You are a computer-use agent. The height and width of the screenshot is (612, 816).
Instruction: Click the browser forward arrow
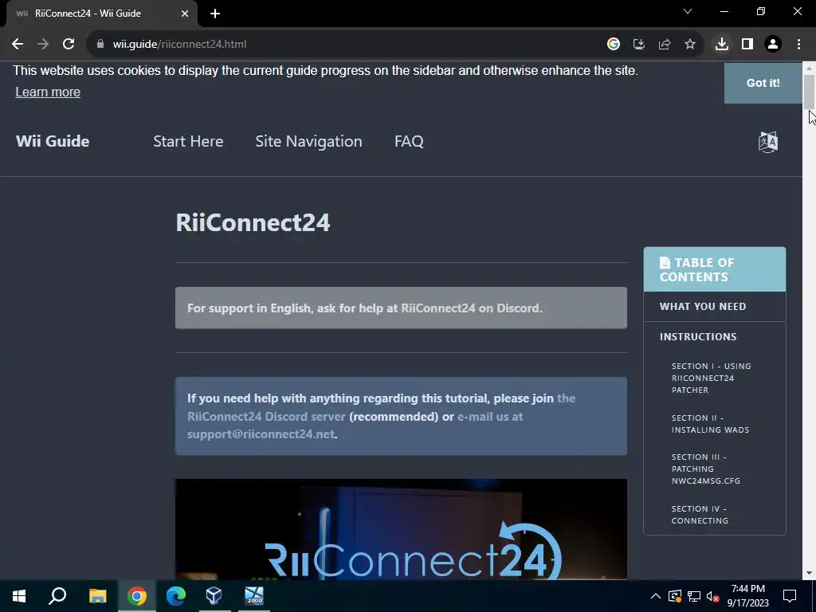tap(43, 45)
